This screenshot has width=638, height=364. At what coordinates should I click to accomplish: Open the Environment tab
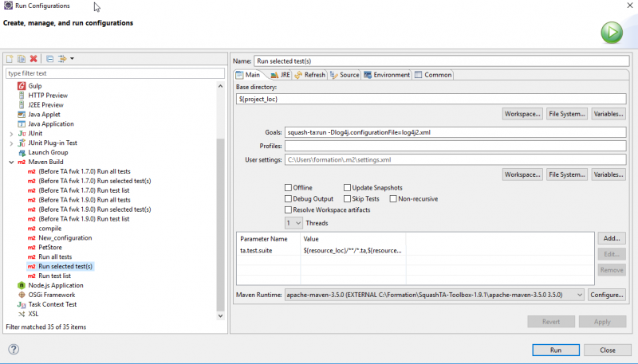coord(386,75)
